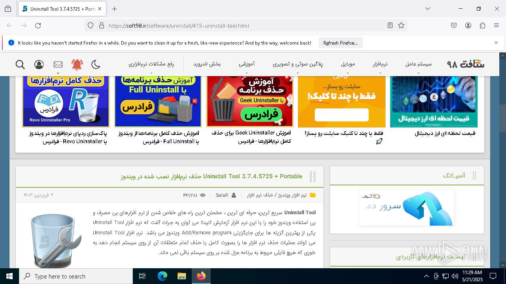Save page to Pocket
The height and width of the screenshot is (284, 506).
pos(454,25)
